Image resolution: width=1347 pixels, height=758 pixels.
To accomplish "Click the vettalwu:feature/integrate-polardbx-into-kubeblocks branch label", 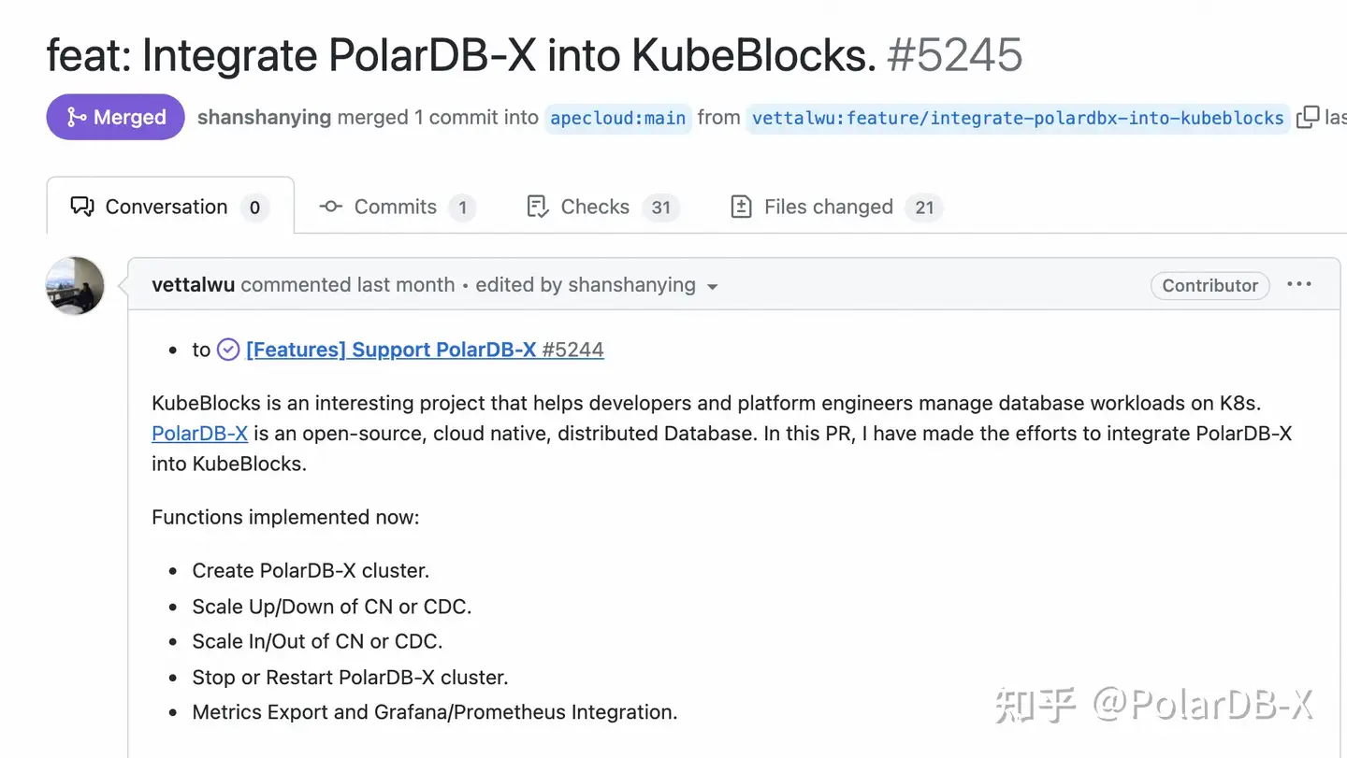I will click(1017, 118).
